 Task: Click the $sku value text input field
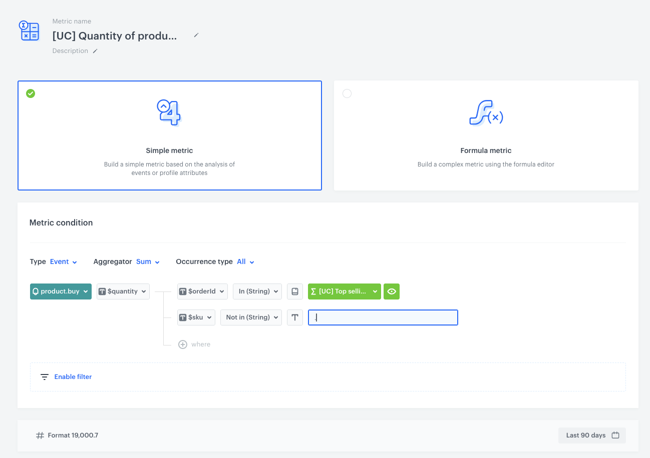pos(383,317)
